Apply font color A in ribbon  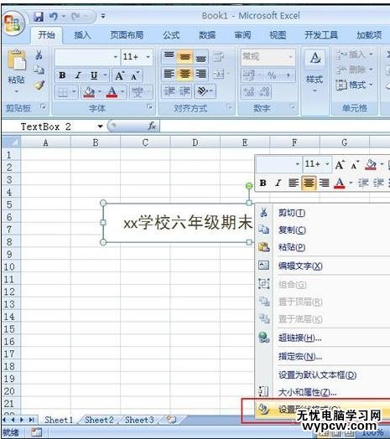pos(112,91)
